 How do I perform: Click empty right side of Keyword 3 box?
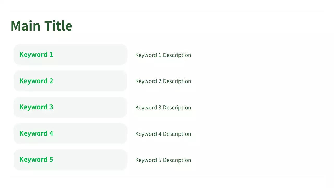pyautogui.click(x=99, y=107)
